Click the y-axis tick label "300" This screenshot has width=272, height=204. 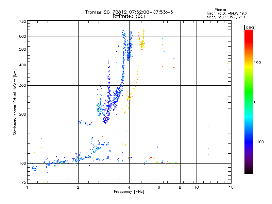pos(23,85)
